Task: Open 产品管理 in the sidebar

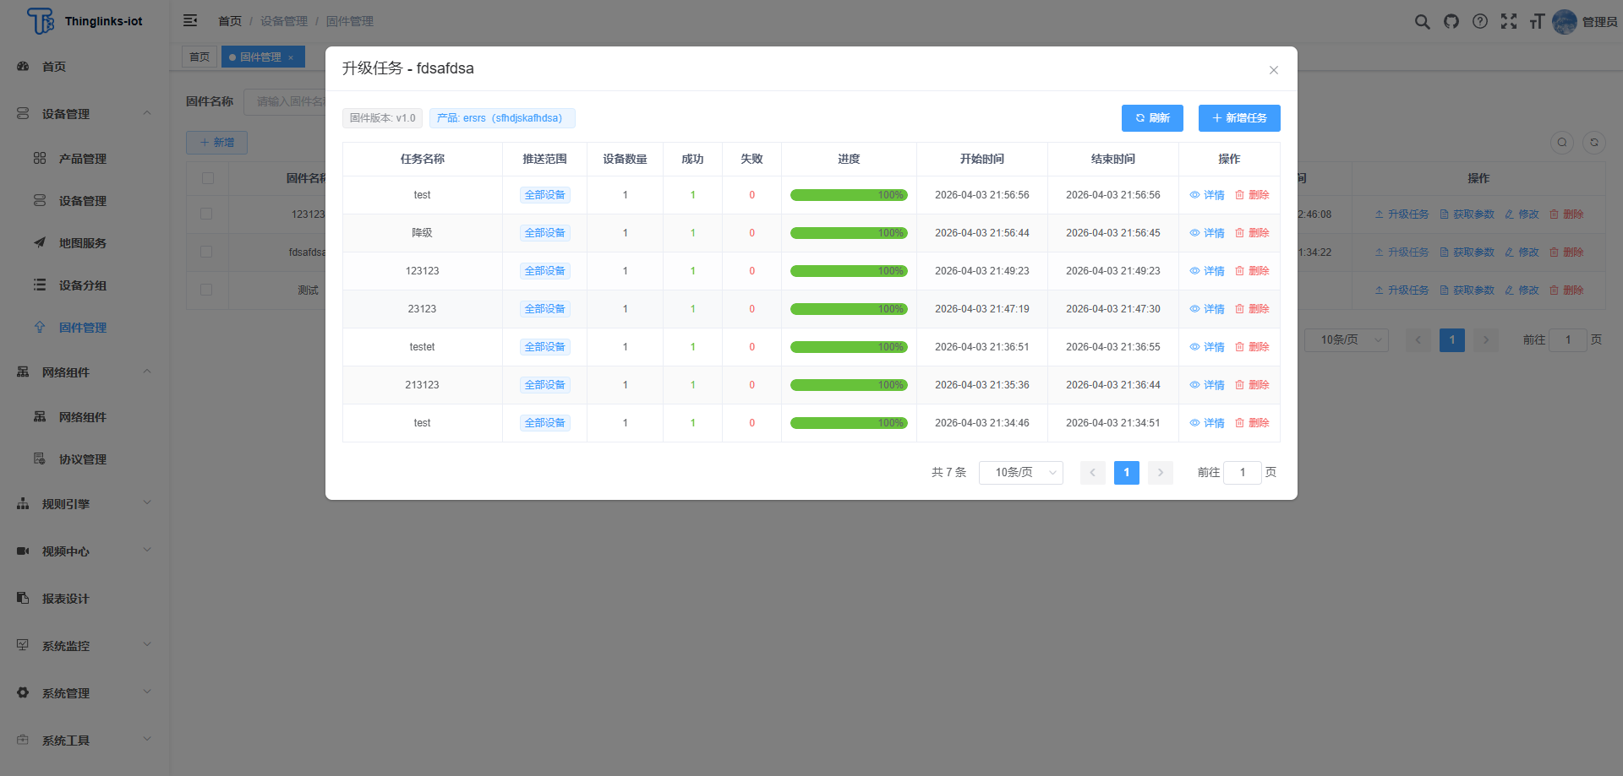Action: 82,159
